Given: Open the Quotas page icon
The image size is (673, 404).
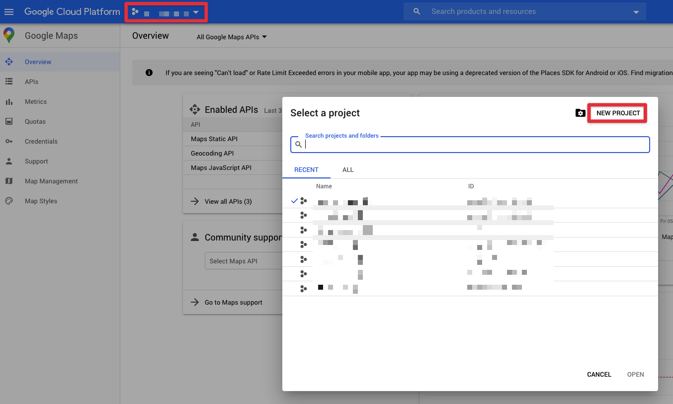Looking at the screenshot, I should (x=9, y=121).
